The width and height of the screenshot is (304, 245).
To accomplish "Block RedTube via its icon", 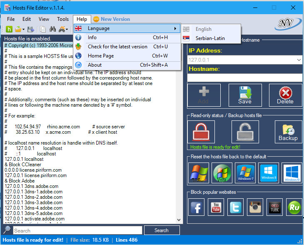I will click(x=274, y=207).
